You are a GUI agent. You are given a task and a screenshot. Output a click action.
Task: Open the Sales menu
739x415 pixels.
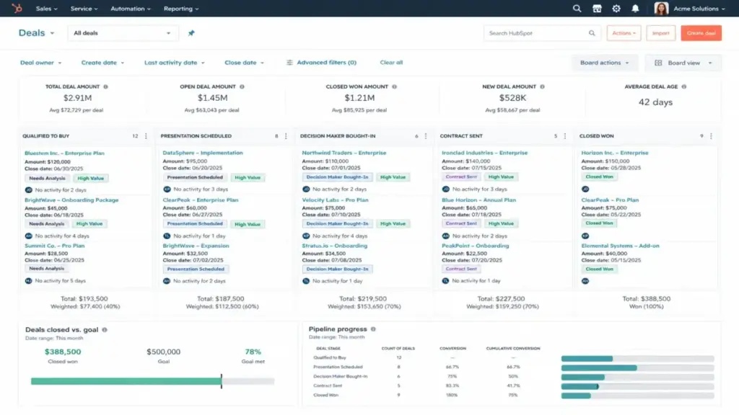[47, 9]
